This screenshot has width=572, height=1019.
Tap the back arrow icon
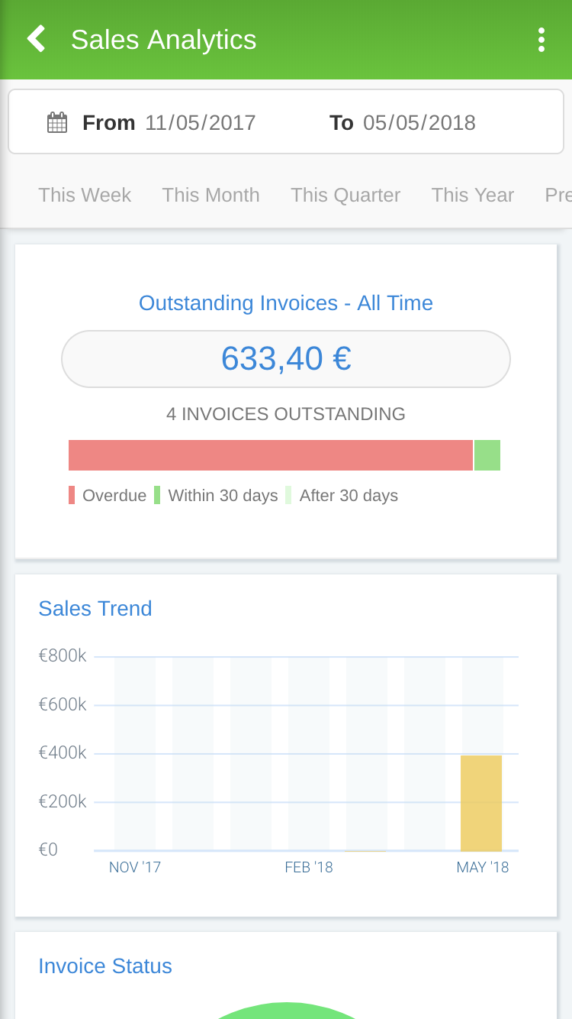pos(36,39)
